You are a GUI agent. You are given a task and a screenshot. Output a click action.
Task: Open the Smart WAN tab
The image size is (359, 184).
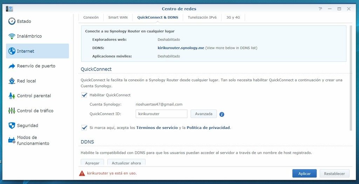(x=118, y=18)
